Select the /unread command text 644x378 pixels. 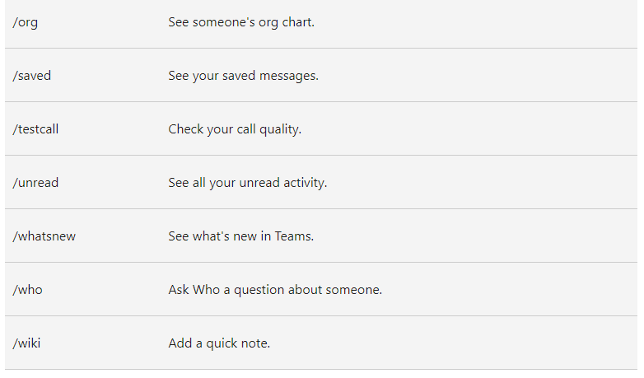[x=35, y=183]
